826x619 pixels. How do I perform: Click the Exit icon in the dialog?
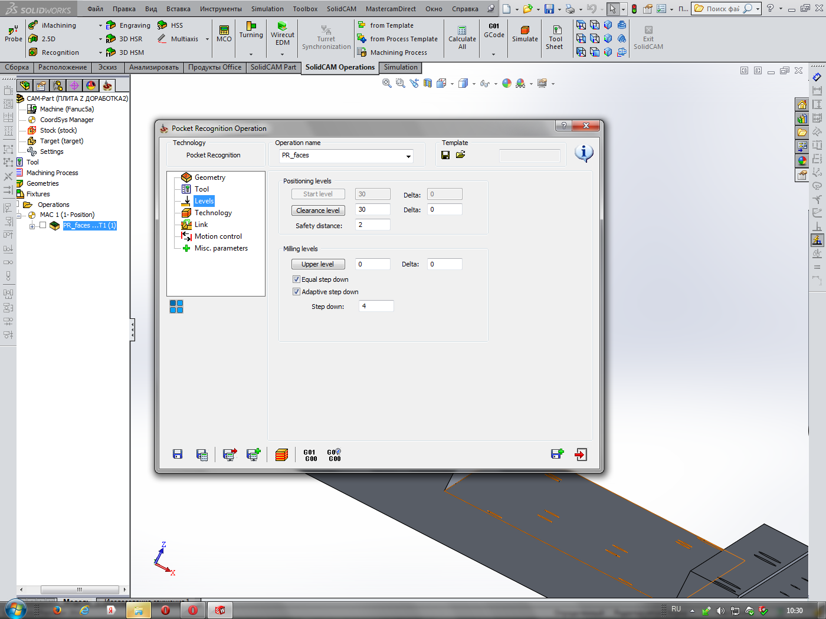(x=581, y=455)
